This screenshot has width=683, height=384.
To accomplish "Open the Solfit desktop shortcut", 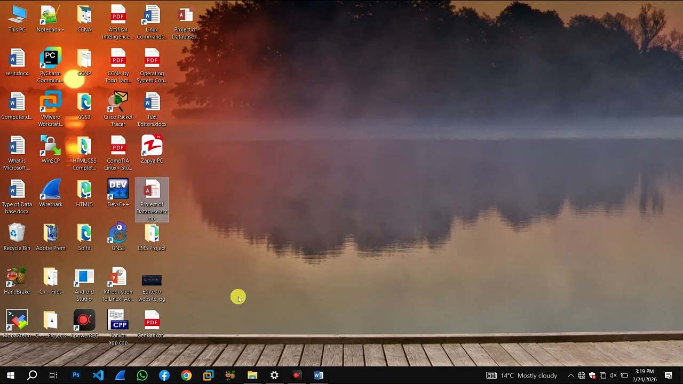I will 84,238.
